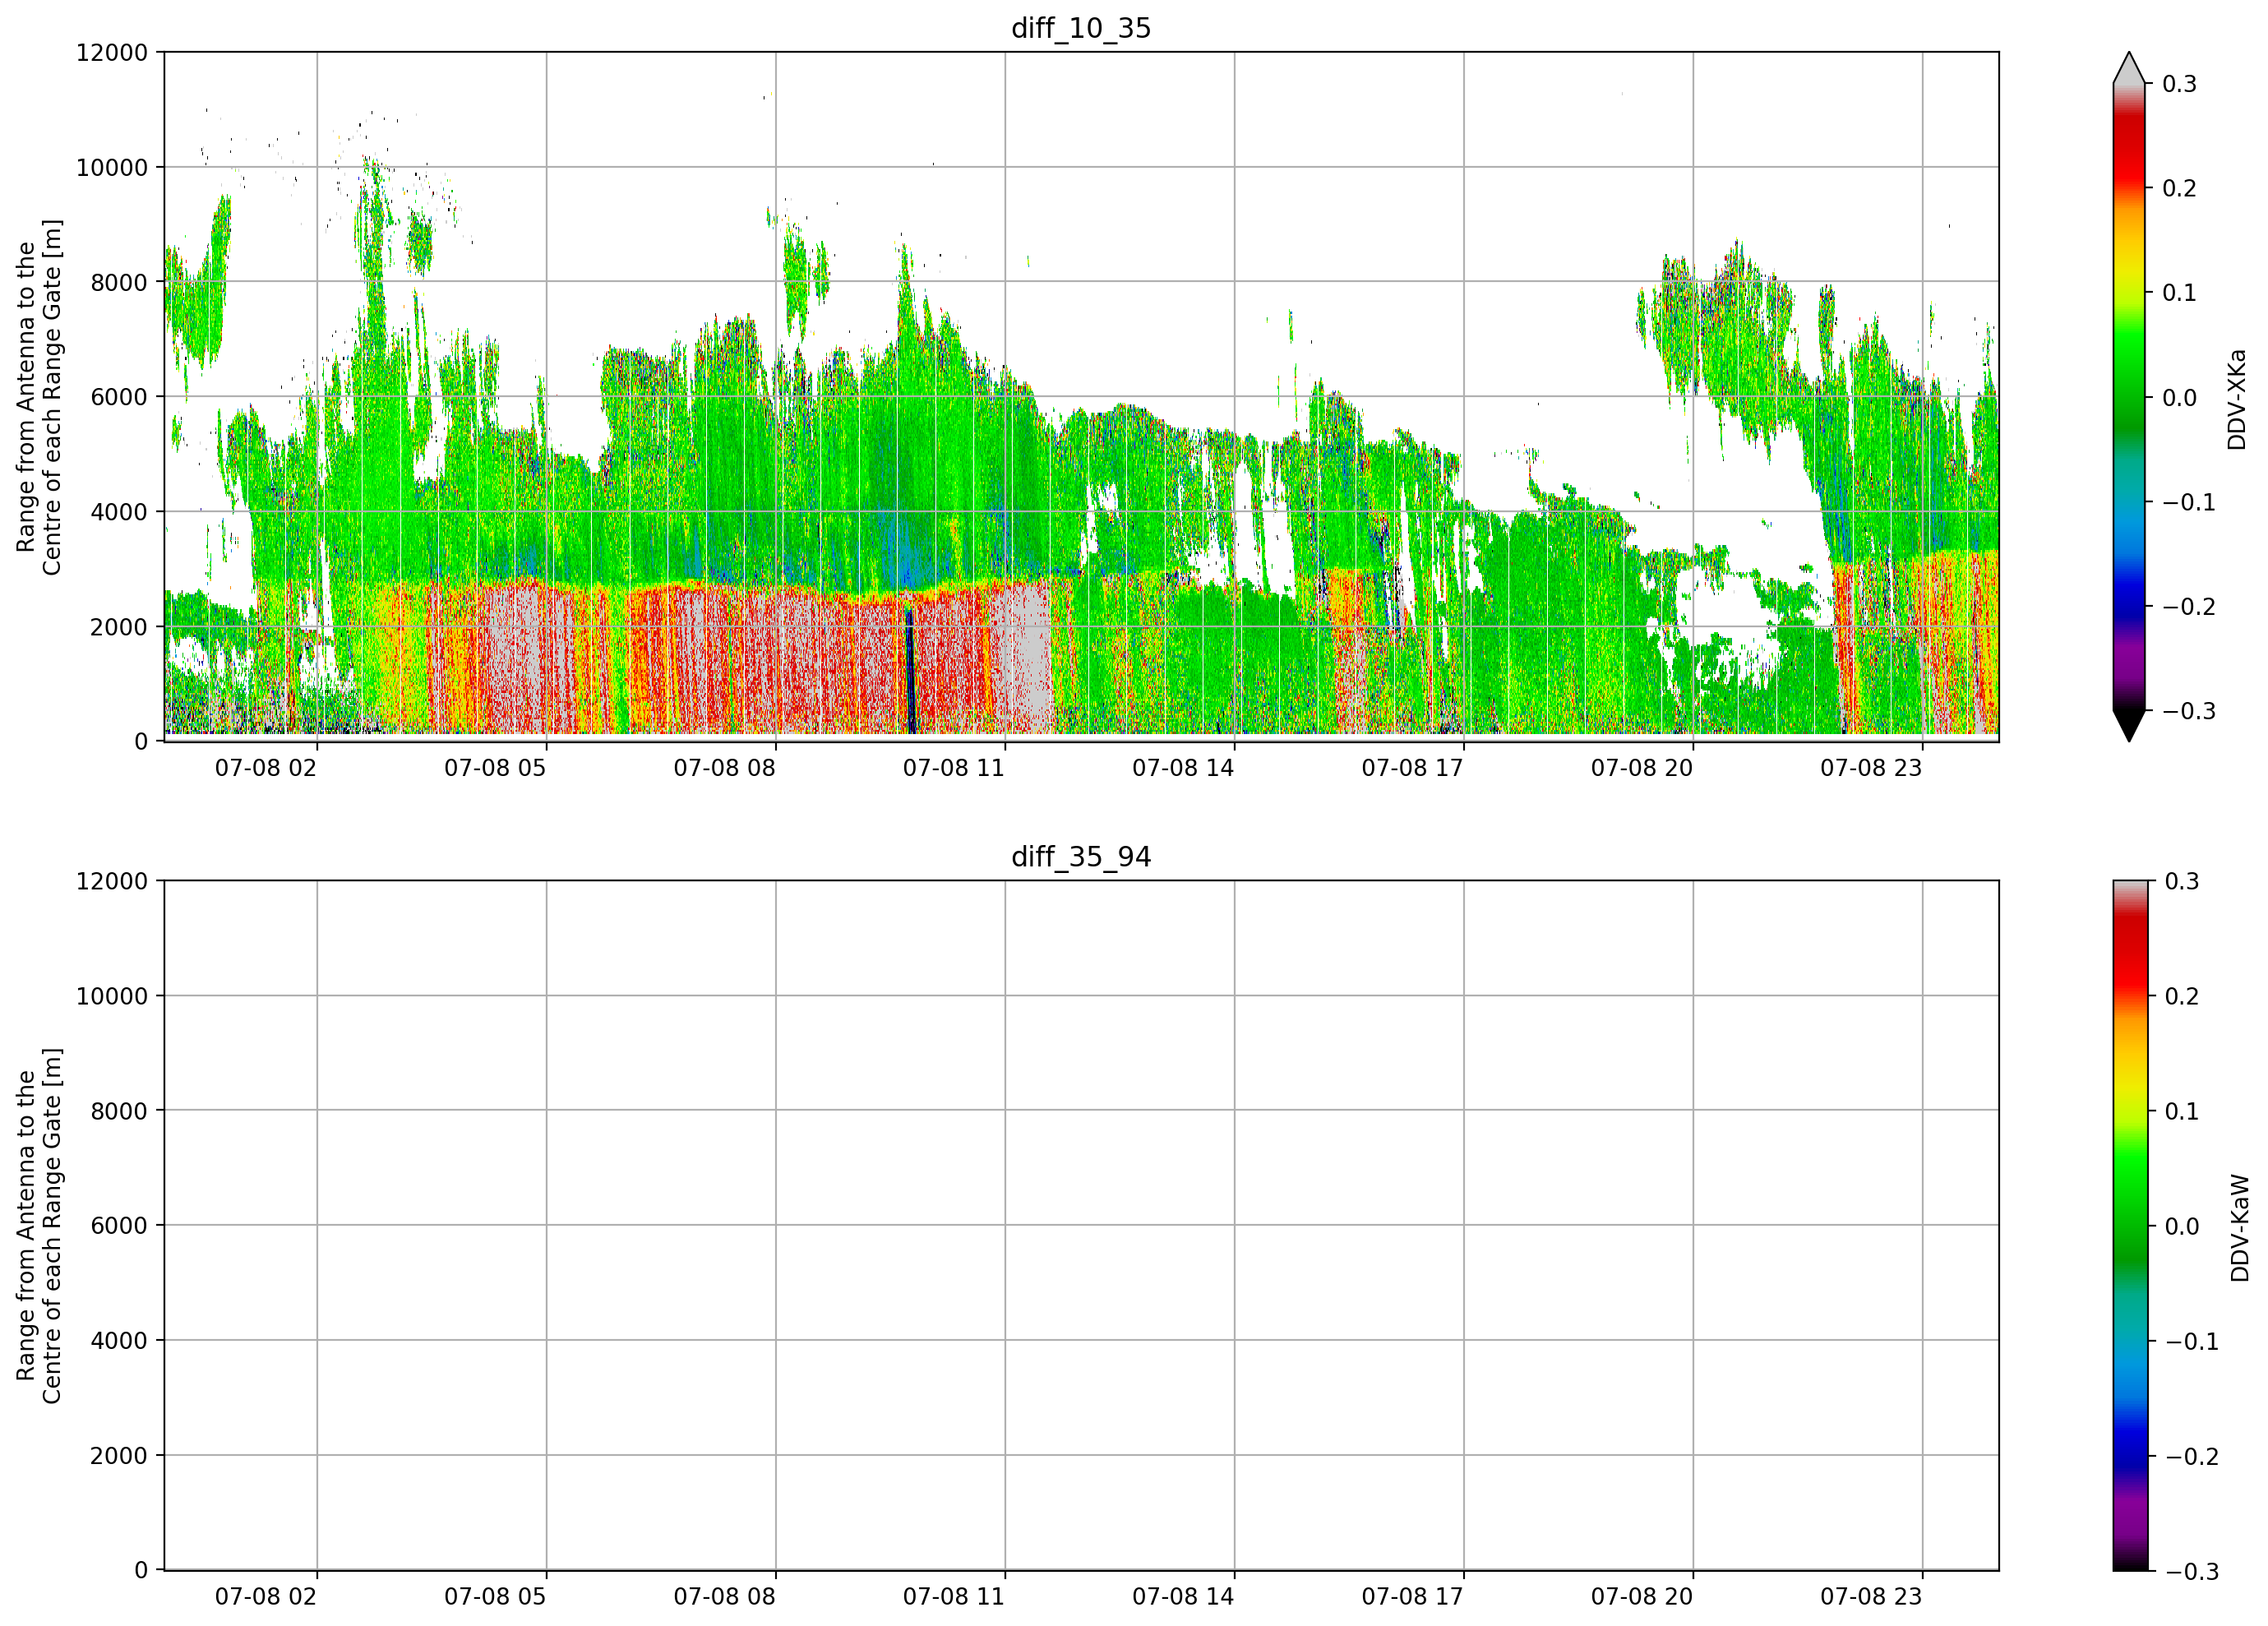The image size is (2268, 1626).
Task: Choose x-tick 07-08 17 under diff_35_94
Action: pyautogui.click(x=1412, y=1597)
